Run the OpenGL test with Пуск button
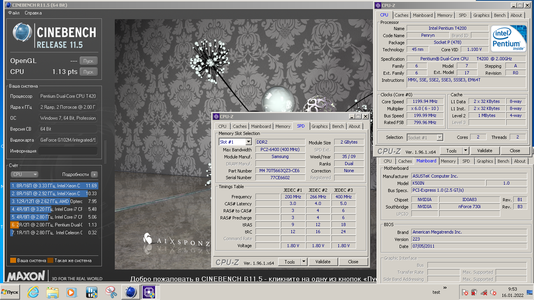Screen dimensions: 534x300 coord(89,61)
